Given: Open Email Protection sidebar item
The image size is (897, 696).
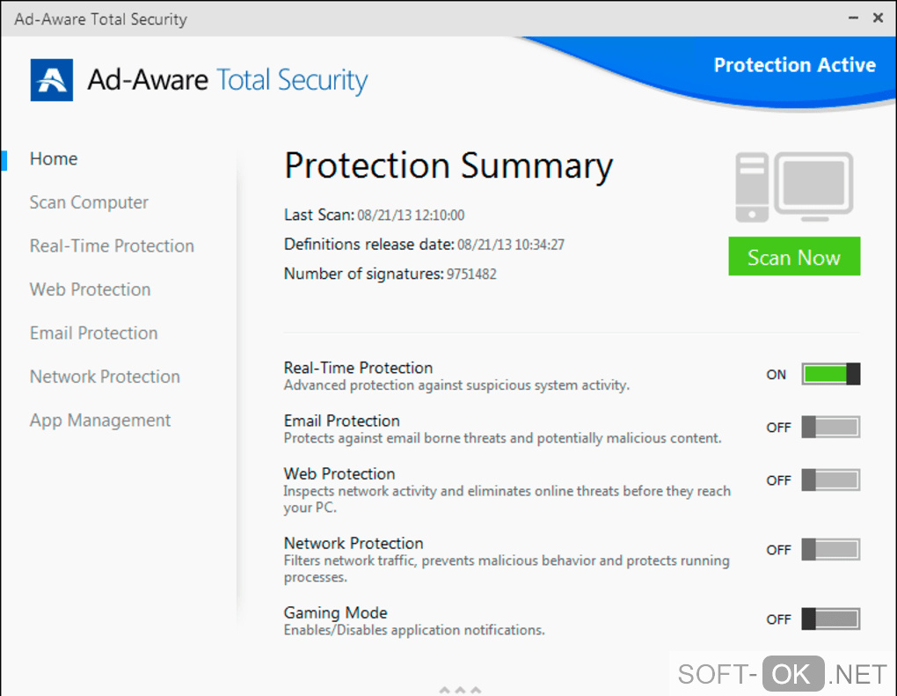Looking at the screenshot, I should 93,333.
